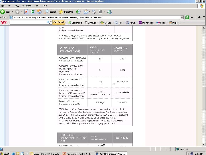Image resolution: width=206 pixels, height=155 pixels.
Task: Click the taskbar clock
Action: pyautogui.click(x=199, y=154)
